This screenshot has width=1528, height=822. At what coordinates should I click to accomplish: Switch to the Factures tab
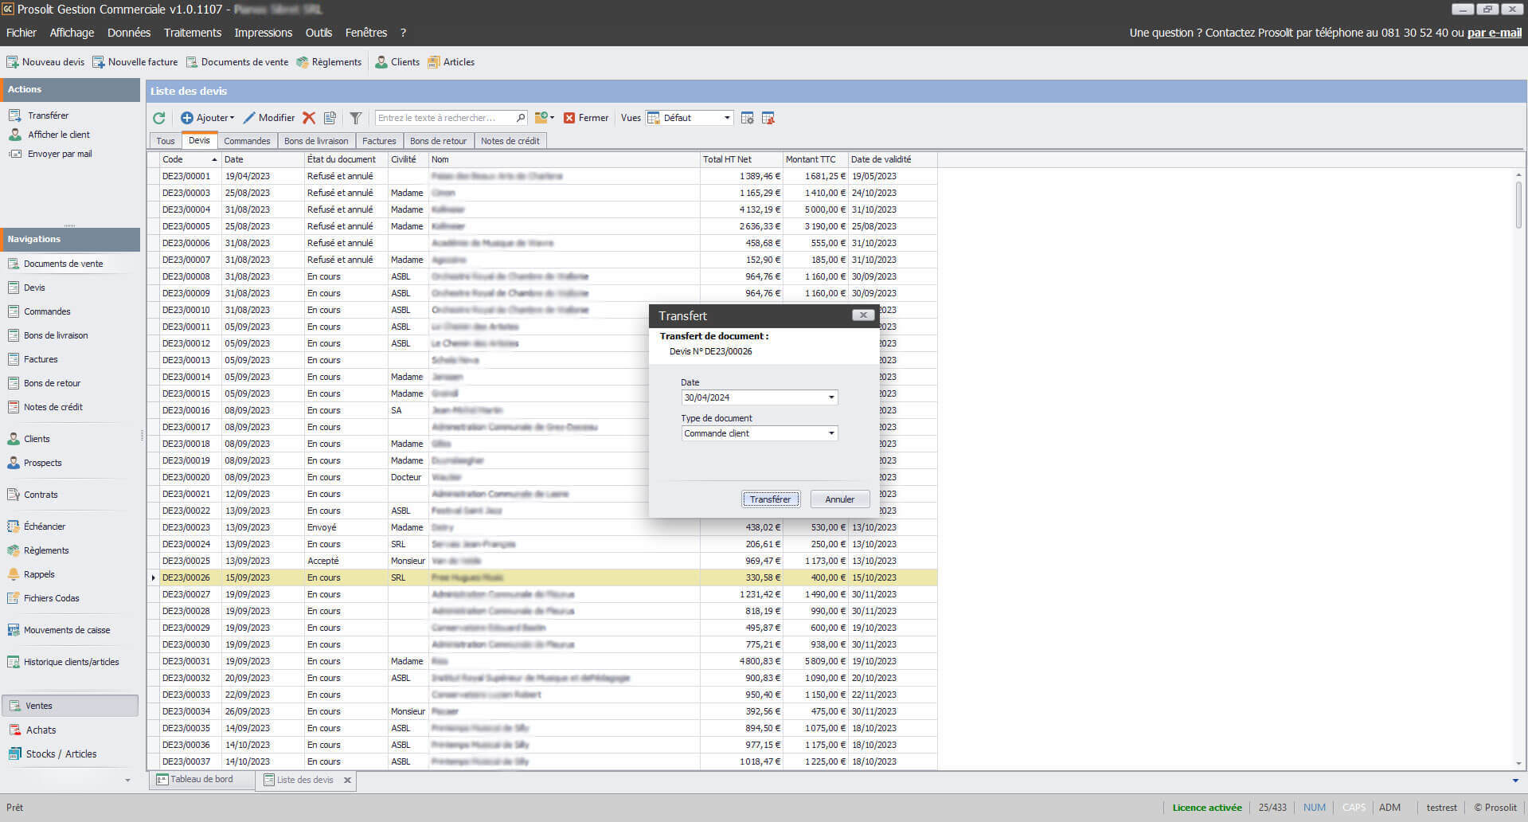(x=379, y=141)
